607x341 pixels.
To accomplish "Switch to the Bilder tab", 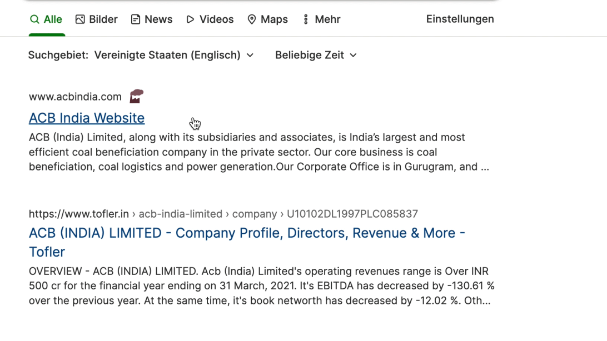I will (96, 19).
